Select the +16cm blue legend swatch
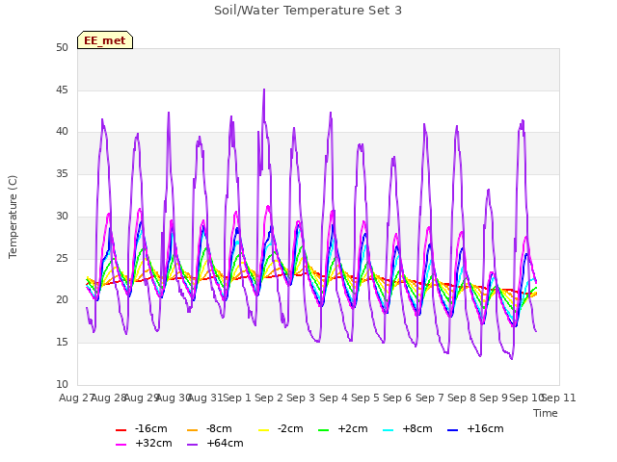This screenshot has height=462, width=617. pos(453,430)
